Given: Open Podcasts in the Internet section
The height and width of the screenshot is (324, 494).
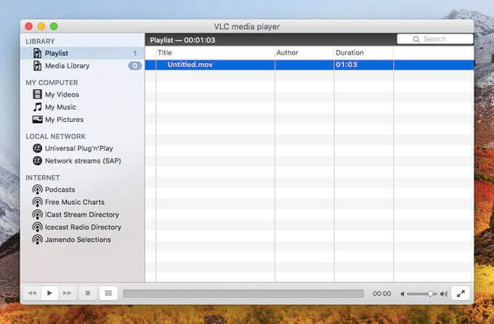Looking at the screenshot, I should [x=82, y=190].
